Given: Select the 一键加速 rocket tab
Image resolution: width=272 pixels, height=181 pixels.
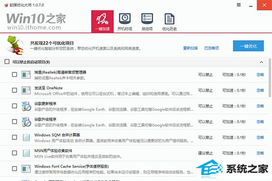Looking at the screenshot, I should [x=102, y=21].
